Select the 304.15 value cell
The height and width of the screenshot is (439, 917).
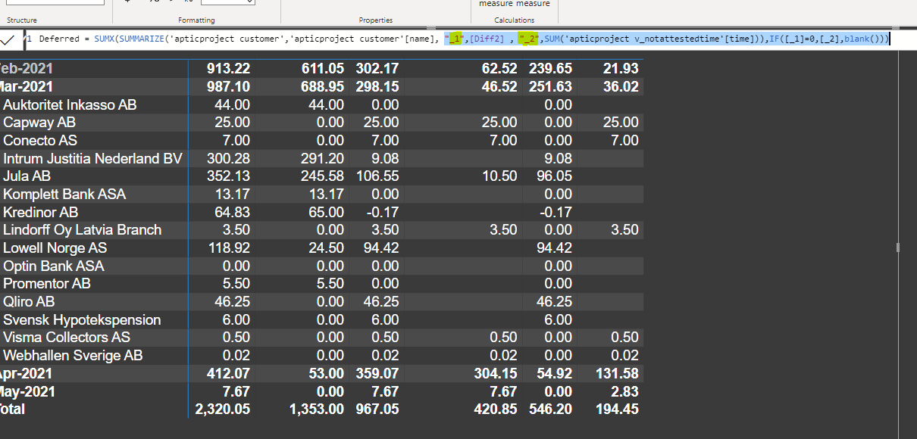pyautogui.click(x=496, y=374)
